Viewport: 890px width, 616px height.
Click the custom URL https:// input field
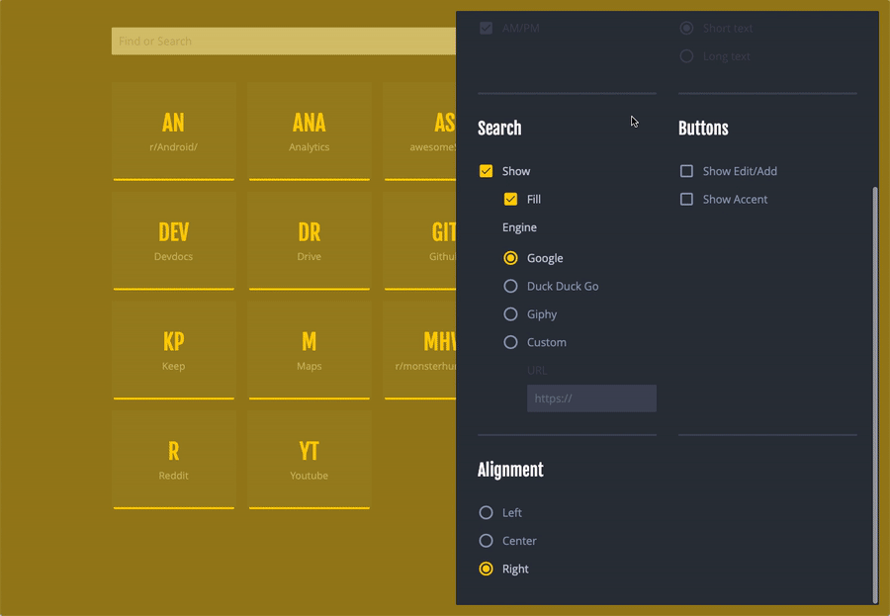(x=590, y=398)
